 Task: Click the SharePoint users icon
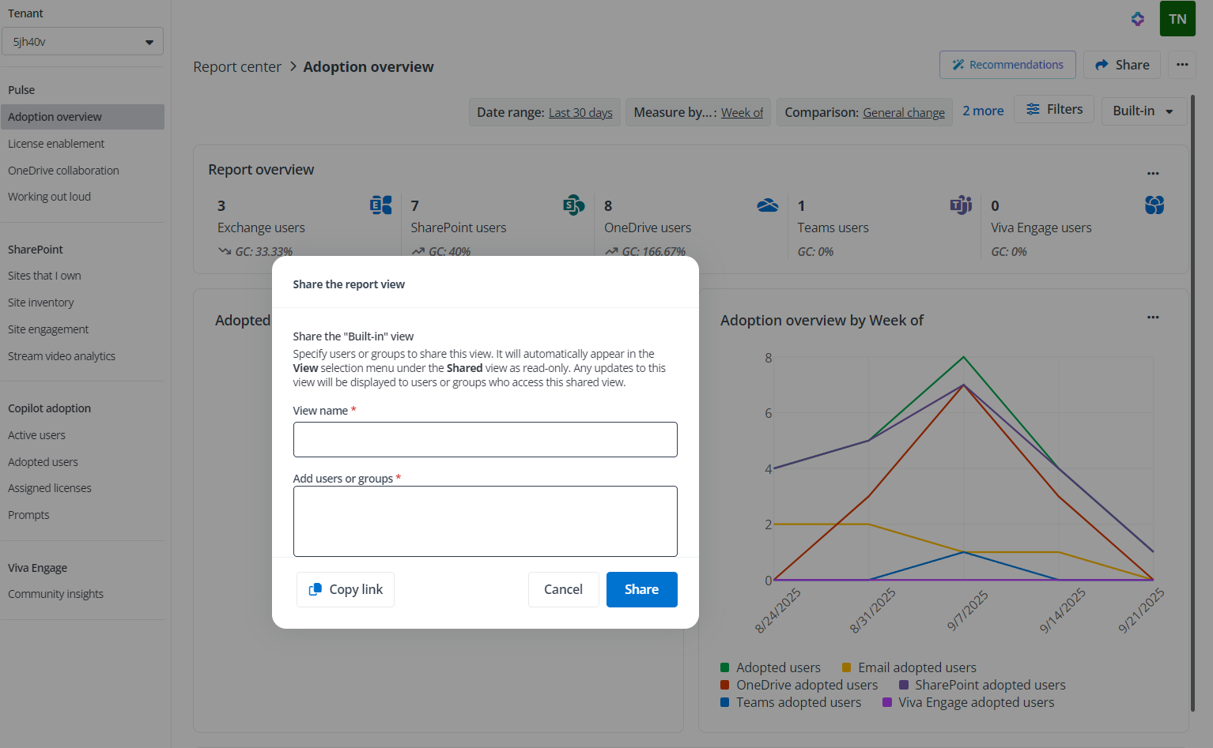point(573,205)
